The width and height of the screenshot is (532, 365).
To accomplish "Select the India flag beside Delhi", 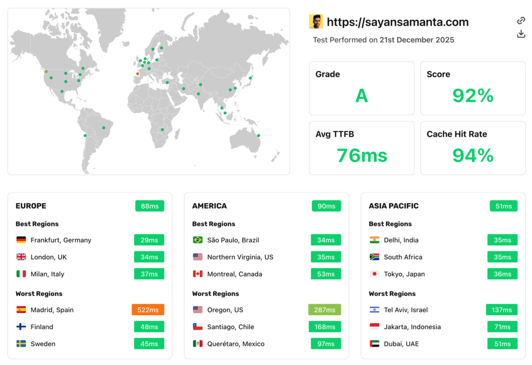I will click(374, 240).
